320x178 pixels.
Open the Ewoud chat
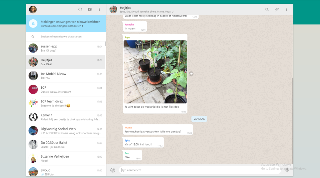pos(66,171)
